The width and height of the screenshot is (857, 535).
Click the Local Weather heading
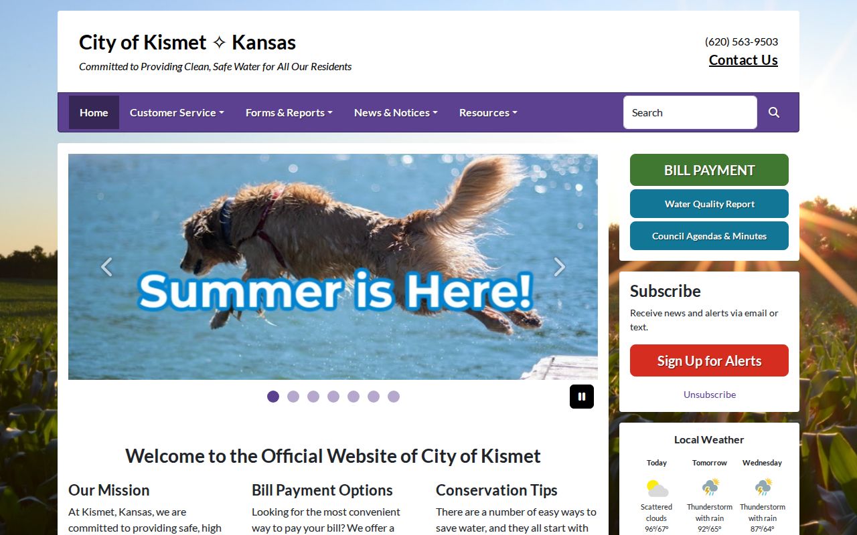[709, 439]
